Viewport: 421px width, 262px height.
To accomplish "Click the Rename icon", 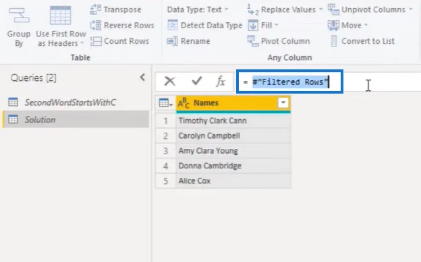I will coord(172,41).
